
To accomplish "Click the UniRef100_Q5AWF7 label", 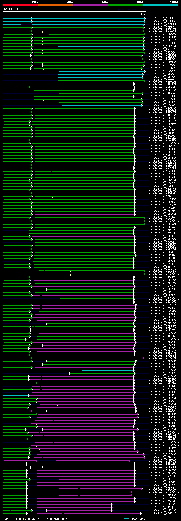I will (162, 187).
